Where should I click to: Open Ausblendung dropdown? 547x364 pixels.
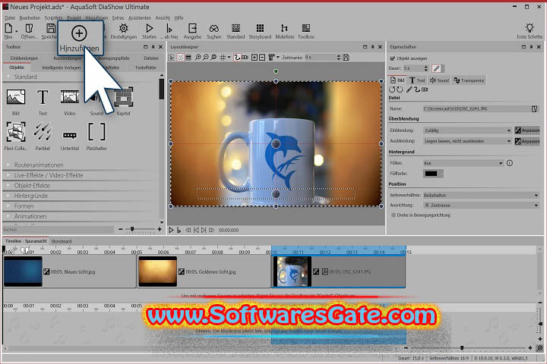[467, 141]
